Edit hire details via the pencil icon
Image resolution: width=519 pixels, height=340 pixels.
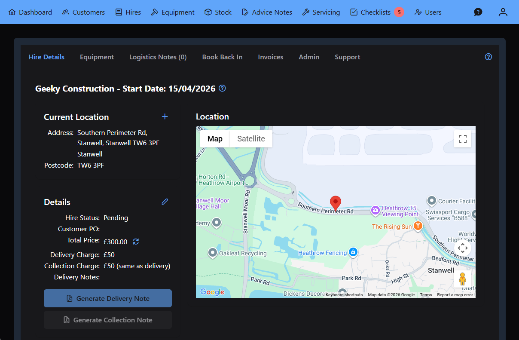[165, 201]
